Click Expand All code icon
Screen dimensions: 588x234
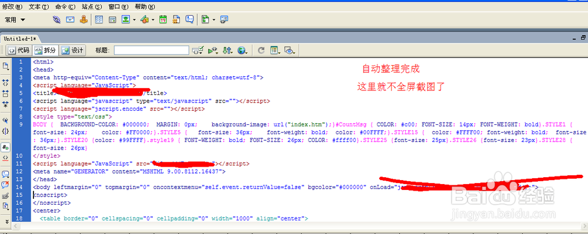pyautogui.click(x=6, y=104)
